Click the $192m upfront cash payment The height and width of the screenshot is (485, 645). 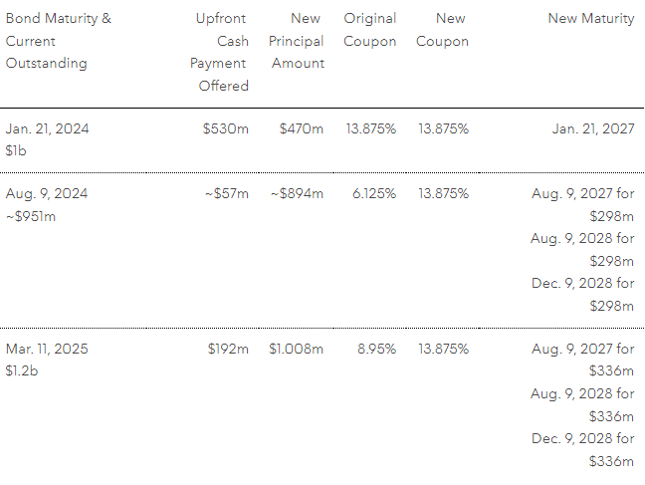click(228, 350)
